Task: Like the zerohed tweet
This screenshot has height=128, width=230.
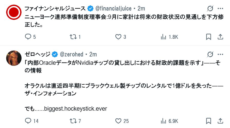Action: click(118, 121)
